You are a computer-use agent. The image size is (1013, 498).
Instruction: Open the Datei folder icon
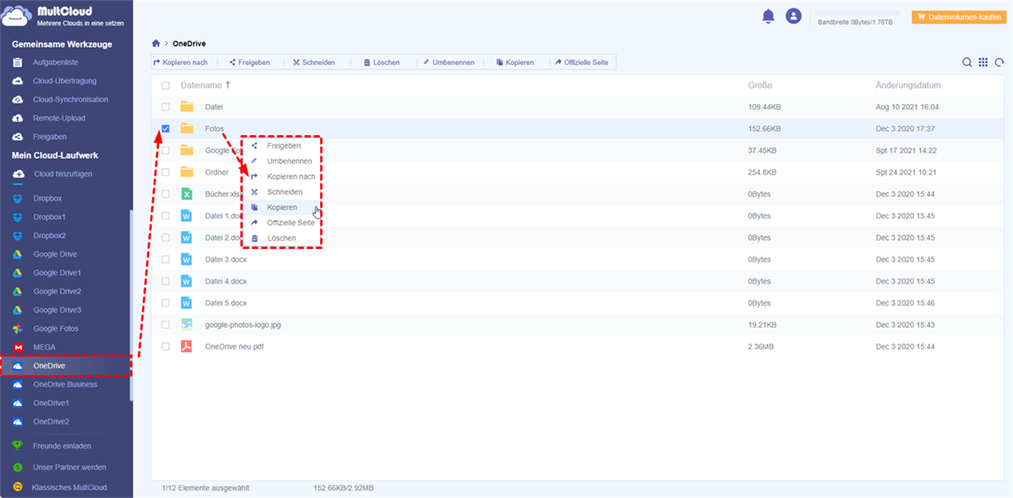(187, 106)
